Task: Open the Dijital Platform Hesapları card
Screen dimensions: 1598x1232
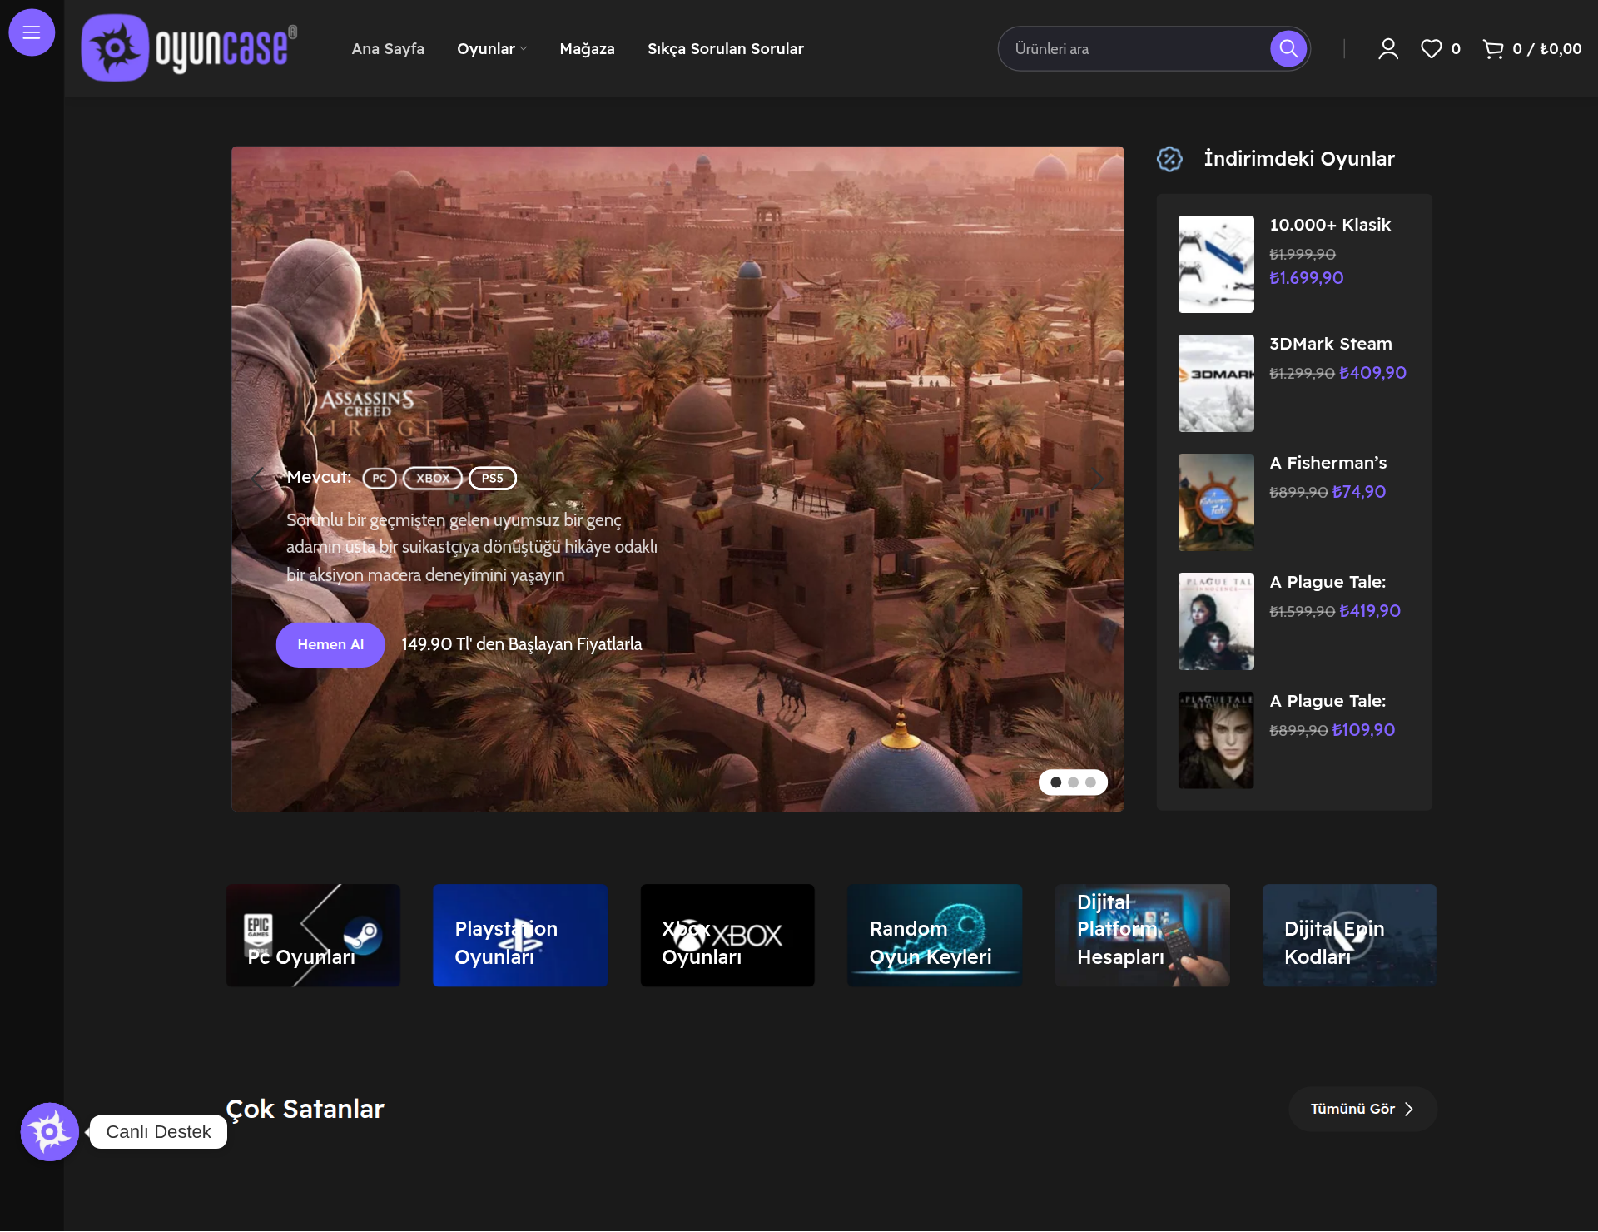Action: pyautogui.click(x=1142, y=936)
